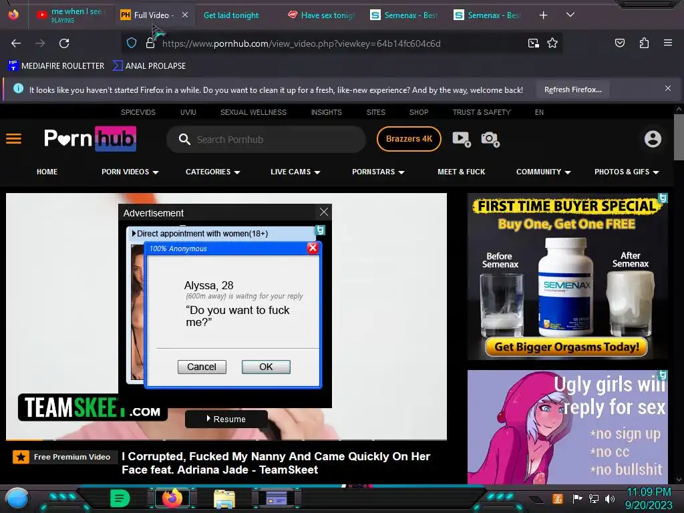Close the '100% Anonymous' popup red X

[313, 248]
